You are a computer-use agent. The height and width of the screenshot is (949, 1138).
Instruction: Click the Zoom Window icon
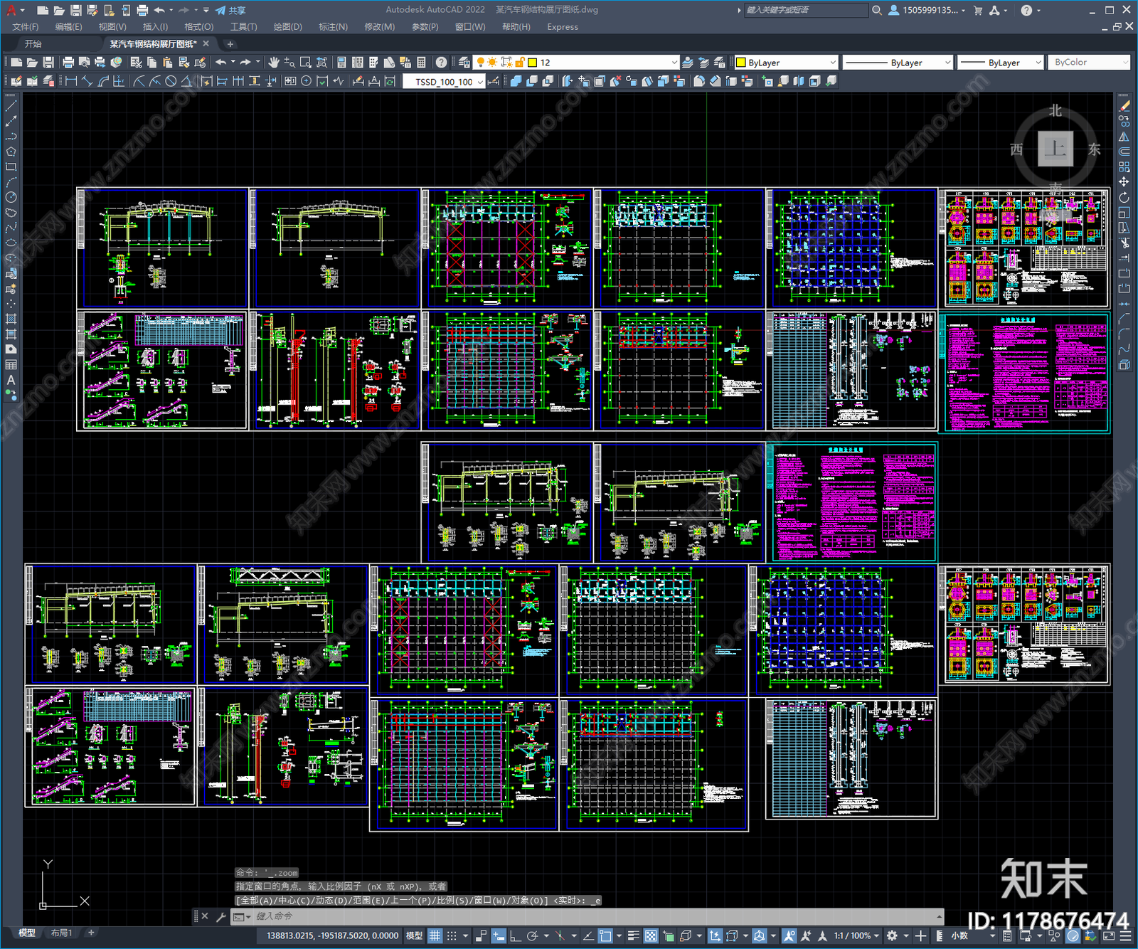tap(306, 63)
